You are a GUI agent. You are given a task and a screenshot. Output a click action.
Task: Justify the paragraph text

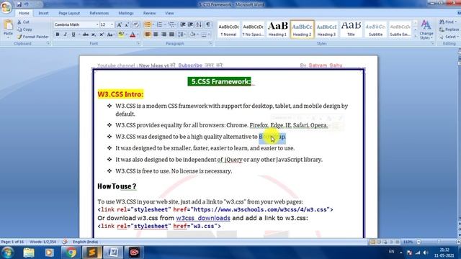[x=171, y=35]
